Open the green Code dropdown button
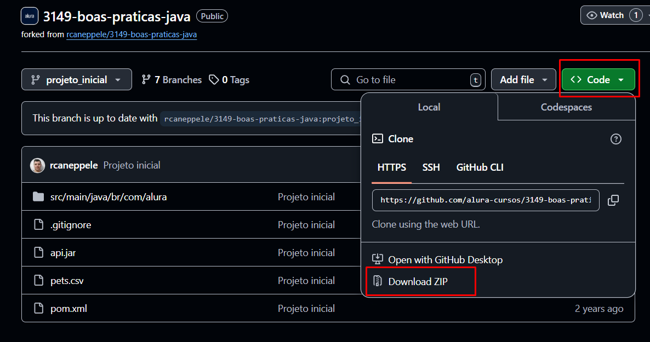 point(598,79)
